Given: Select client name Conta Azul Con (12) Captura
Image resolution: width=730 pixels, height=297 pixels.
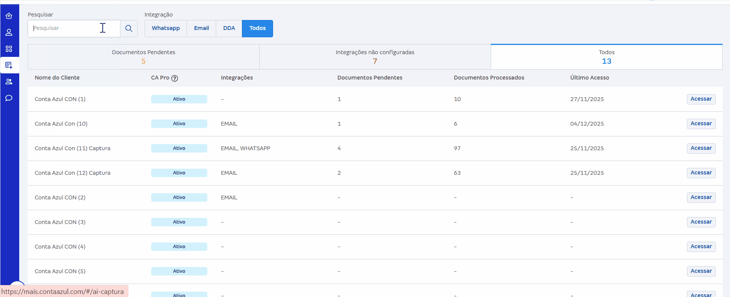Looking at the screenshot, I should click(72, 173).
